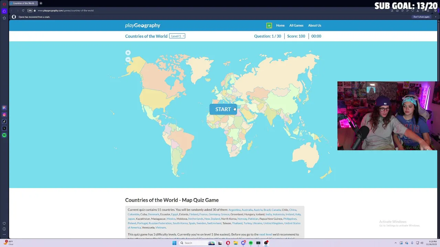The image size is (440, 247).
Task: Open File Explorer from the taskbar
Action: tap(235, 243)
